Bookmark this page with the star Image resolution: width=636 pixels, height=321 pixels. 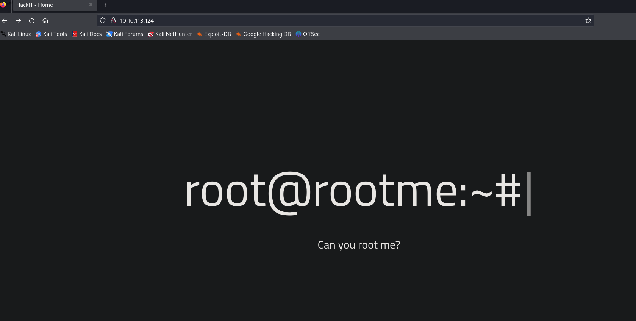tap(588, 21)
